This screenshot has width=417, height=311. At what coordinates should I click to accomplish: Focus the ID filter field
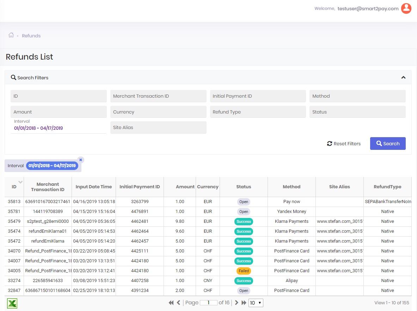tap(59, 96)
